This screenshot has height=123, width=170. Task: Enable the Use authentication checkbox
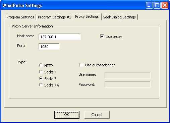81,65
